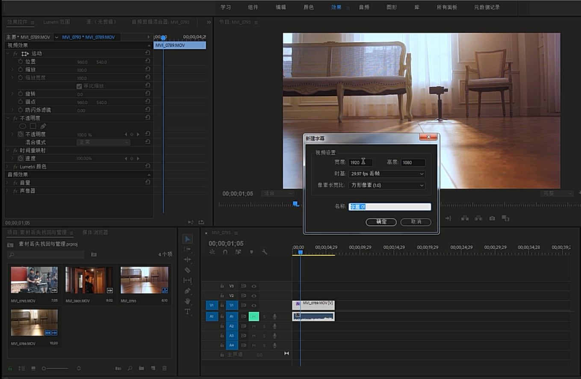Click the trash delete icon in project panel

164,368
